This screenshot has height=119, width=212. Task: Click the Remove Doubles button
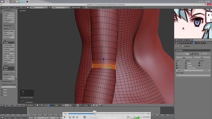click(9, 72)
